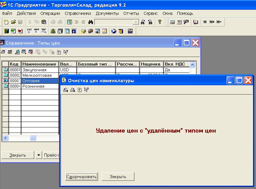Select the Розничная row in the list
The image size is (256, 189).
coord(33,86)
